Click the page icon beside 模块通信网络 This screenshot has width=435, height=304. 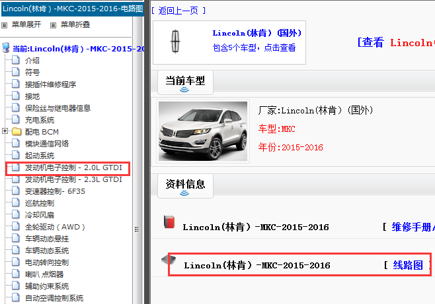pyautogui.click(x=16, y=143)
